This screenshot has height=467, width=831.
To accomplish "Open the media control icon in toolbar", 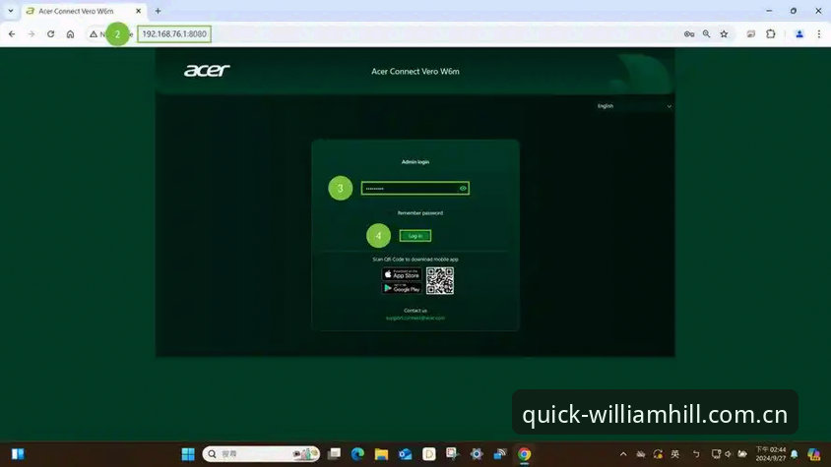I will [x=751, y=33].
